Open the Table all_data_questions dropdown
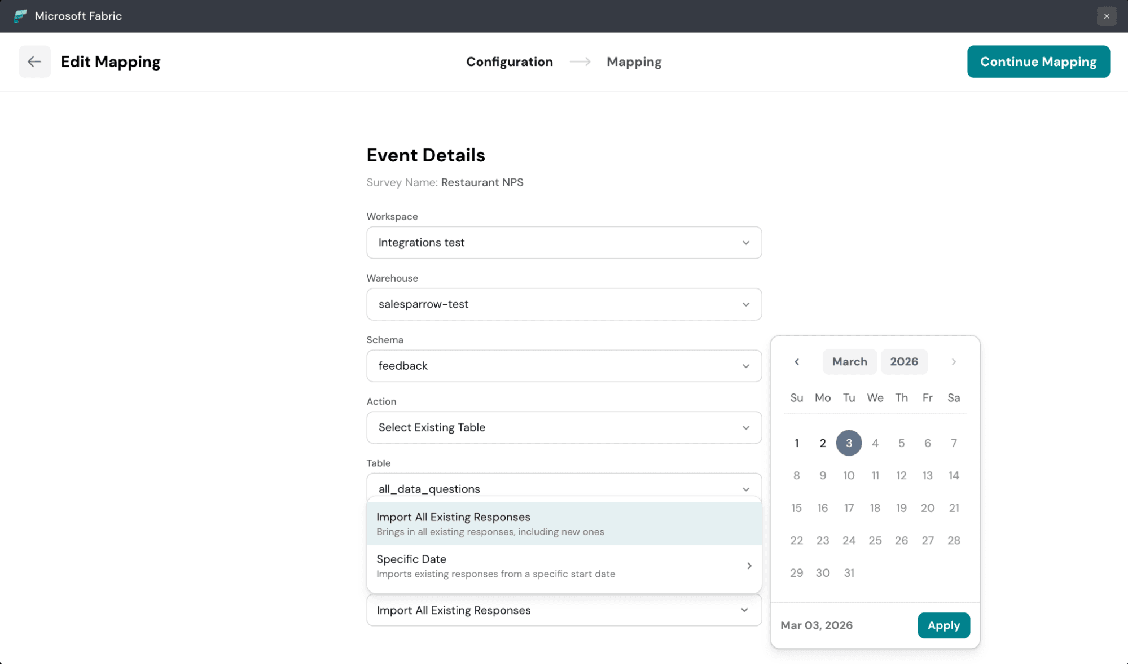This screenshot has width=1128, height=665. [x=564, y=488]
